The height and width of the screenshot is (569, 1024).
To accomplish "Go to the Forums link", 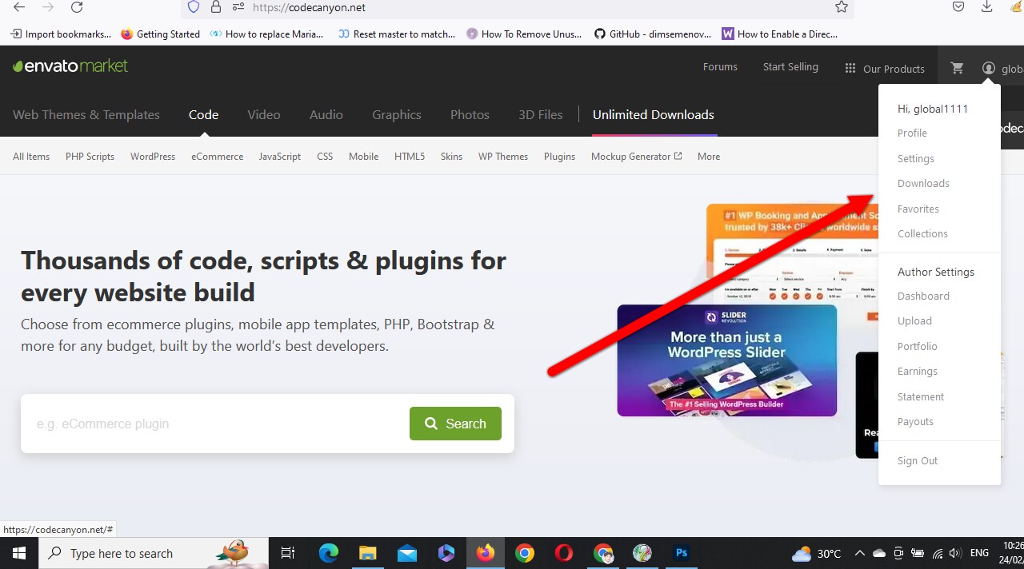I will (x=720, y=67).
